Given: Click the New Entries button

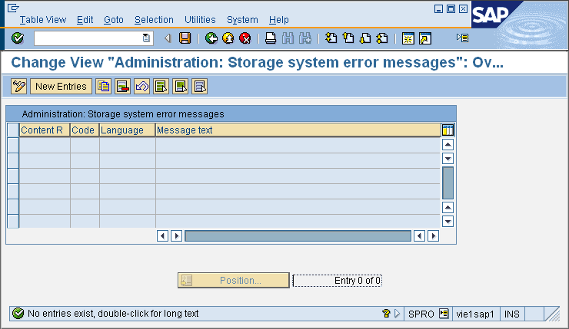Looking at the screenshot, I should click(61, 87).
